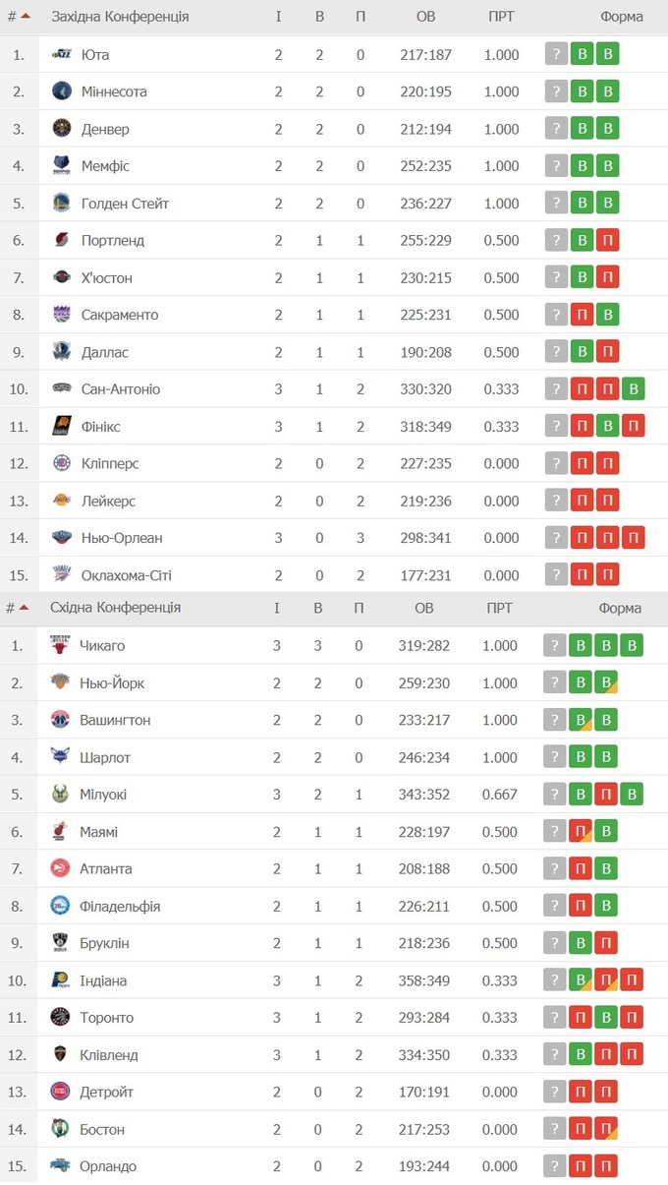Click the Східна Конференція header
The image size is (668, 1185).
point(115,608)
